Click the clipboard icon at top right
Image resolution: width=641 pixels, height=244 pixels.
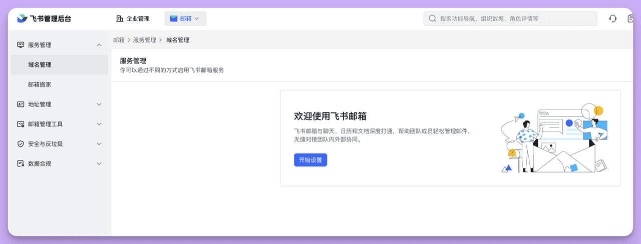click(x=630, y=18)
